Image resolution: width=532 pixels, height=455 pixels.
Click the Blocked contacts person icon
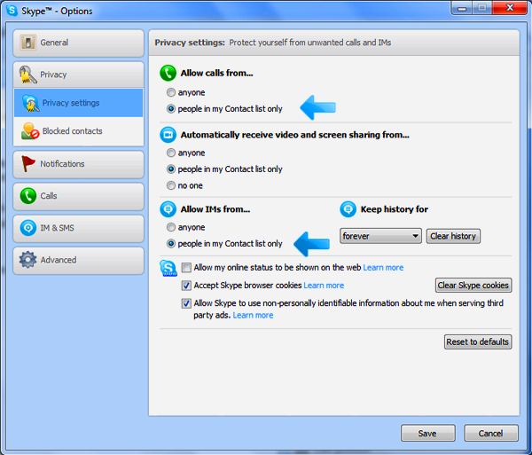[30, 131]
